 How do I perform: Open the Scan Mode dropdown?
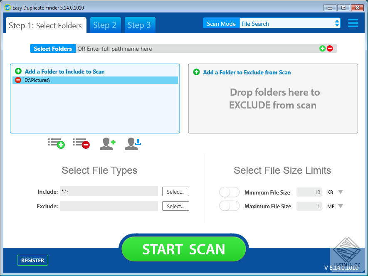point(336,23)
